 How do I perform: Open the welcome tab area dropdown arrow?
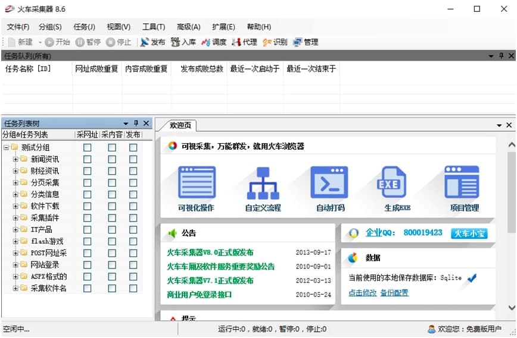(499, 125)
